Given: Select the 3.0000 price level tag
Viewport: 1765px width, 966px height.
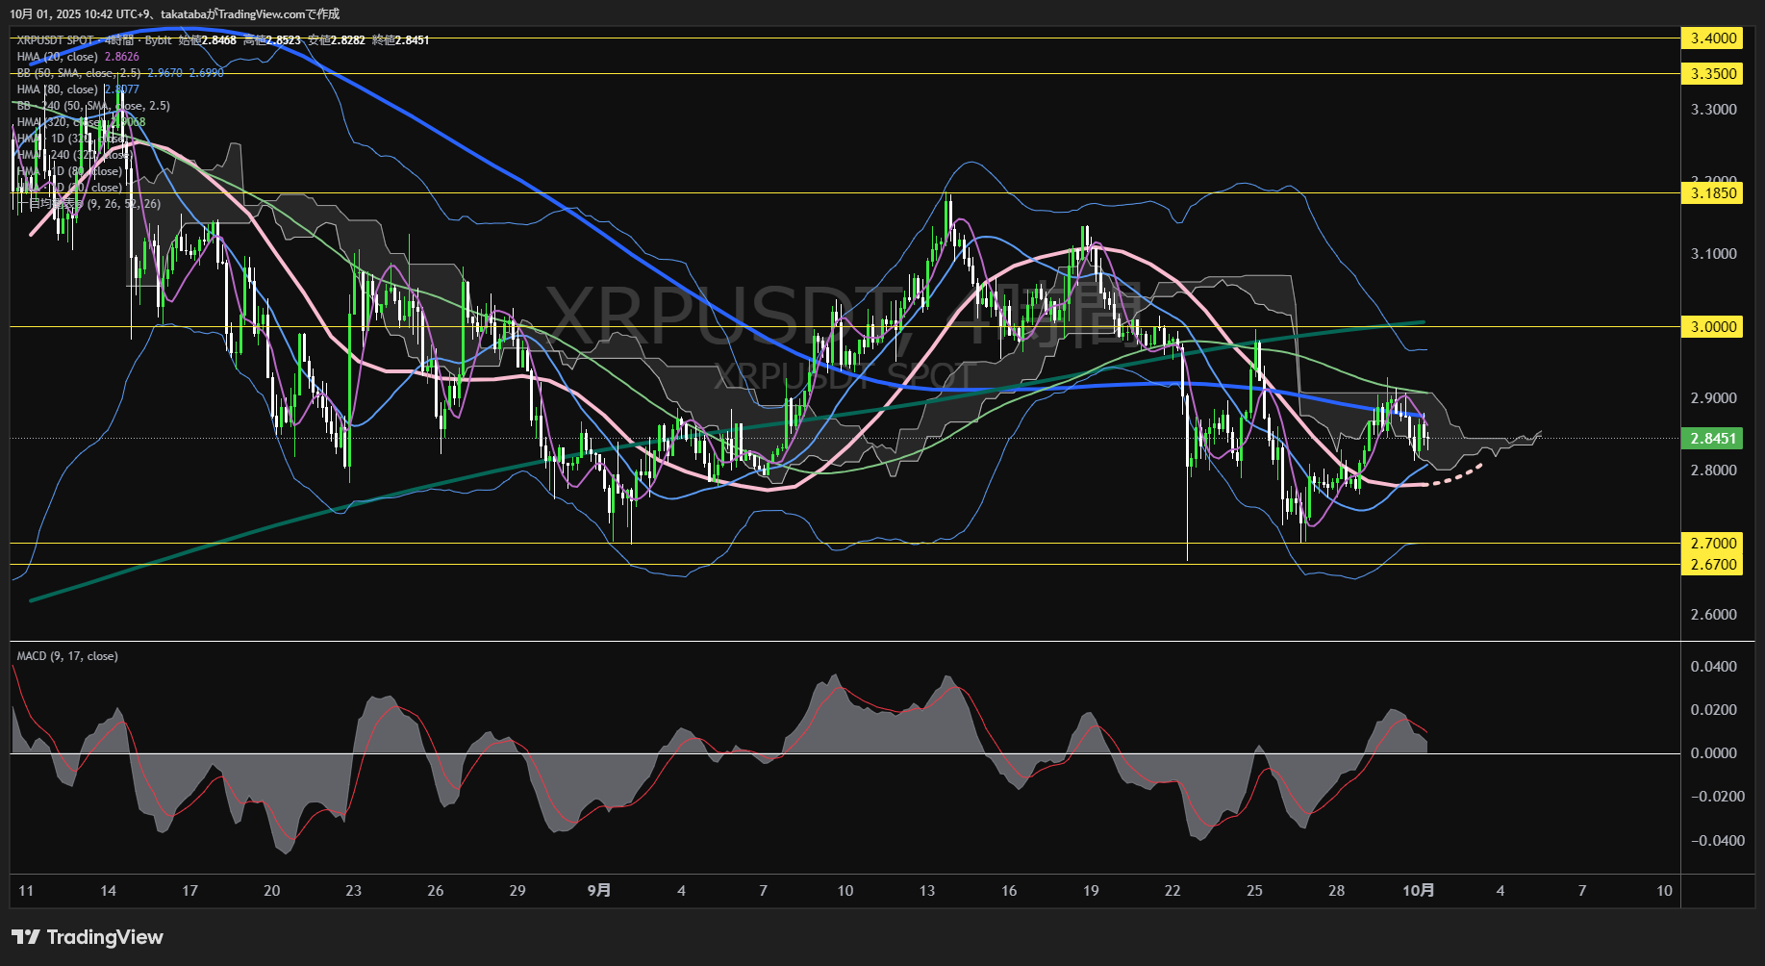Looking at the screenshot, I should click(1713, 327).
